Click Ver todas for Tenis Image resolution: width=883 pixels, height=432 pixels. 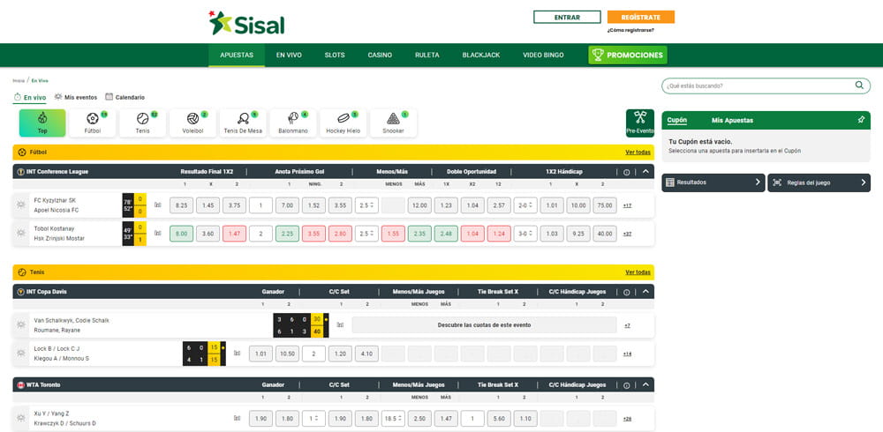coord(638,272)
